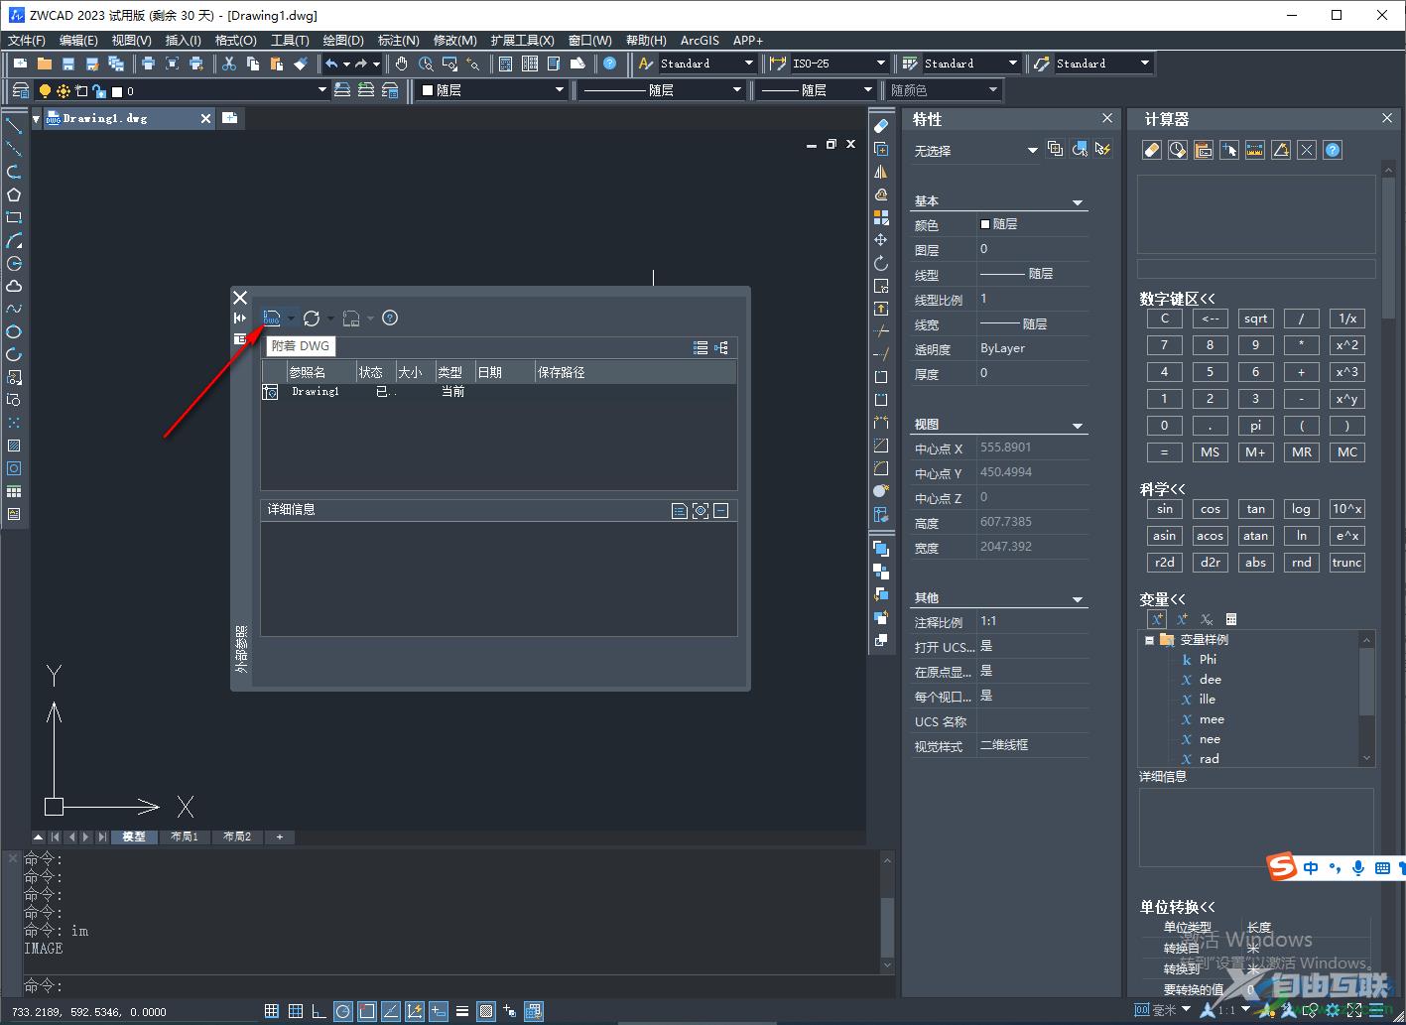Screen dimensions: 1406x1025
Task: Click the blue Help icon in the top toolbar
Action: [609, 64]
